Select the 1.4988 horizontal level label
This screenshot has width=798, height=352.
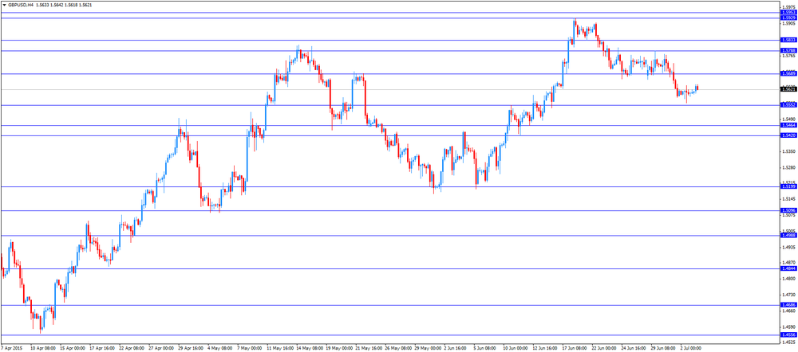coord(788,235)
